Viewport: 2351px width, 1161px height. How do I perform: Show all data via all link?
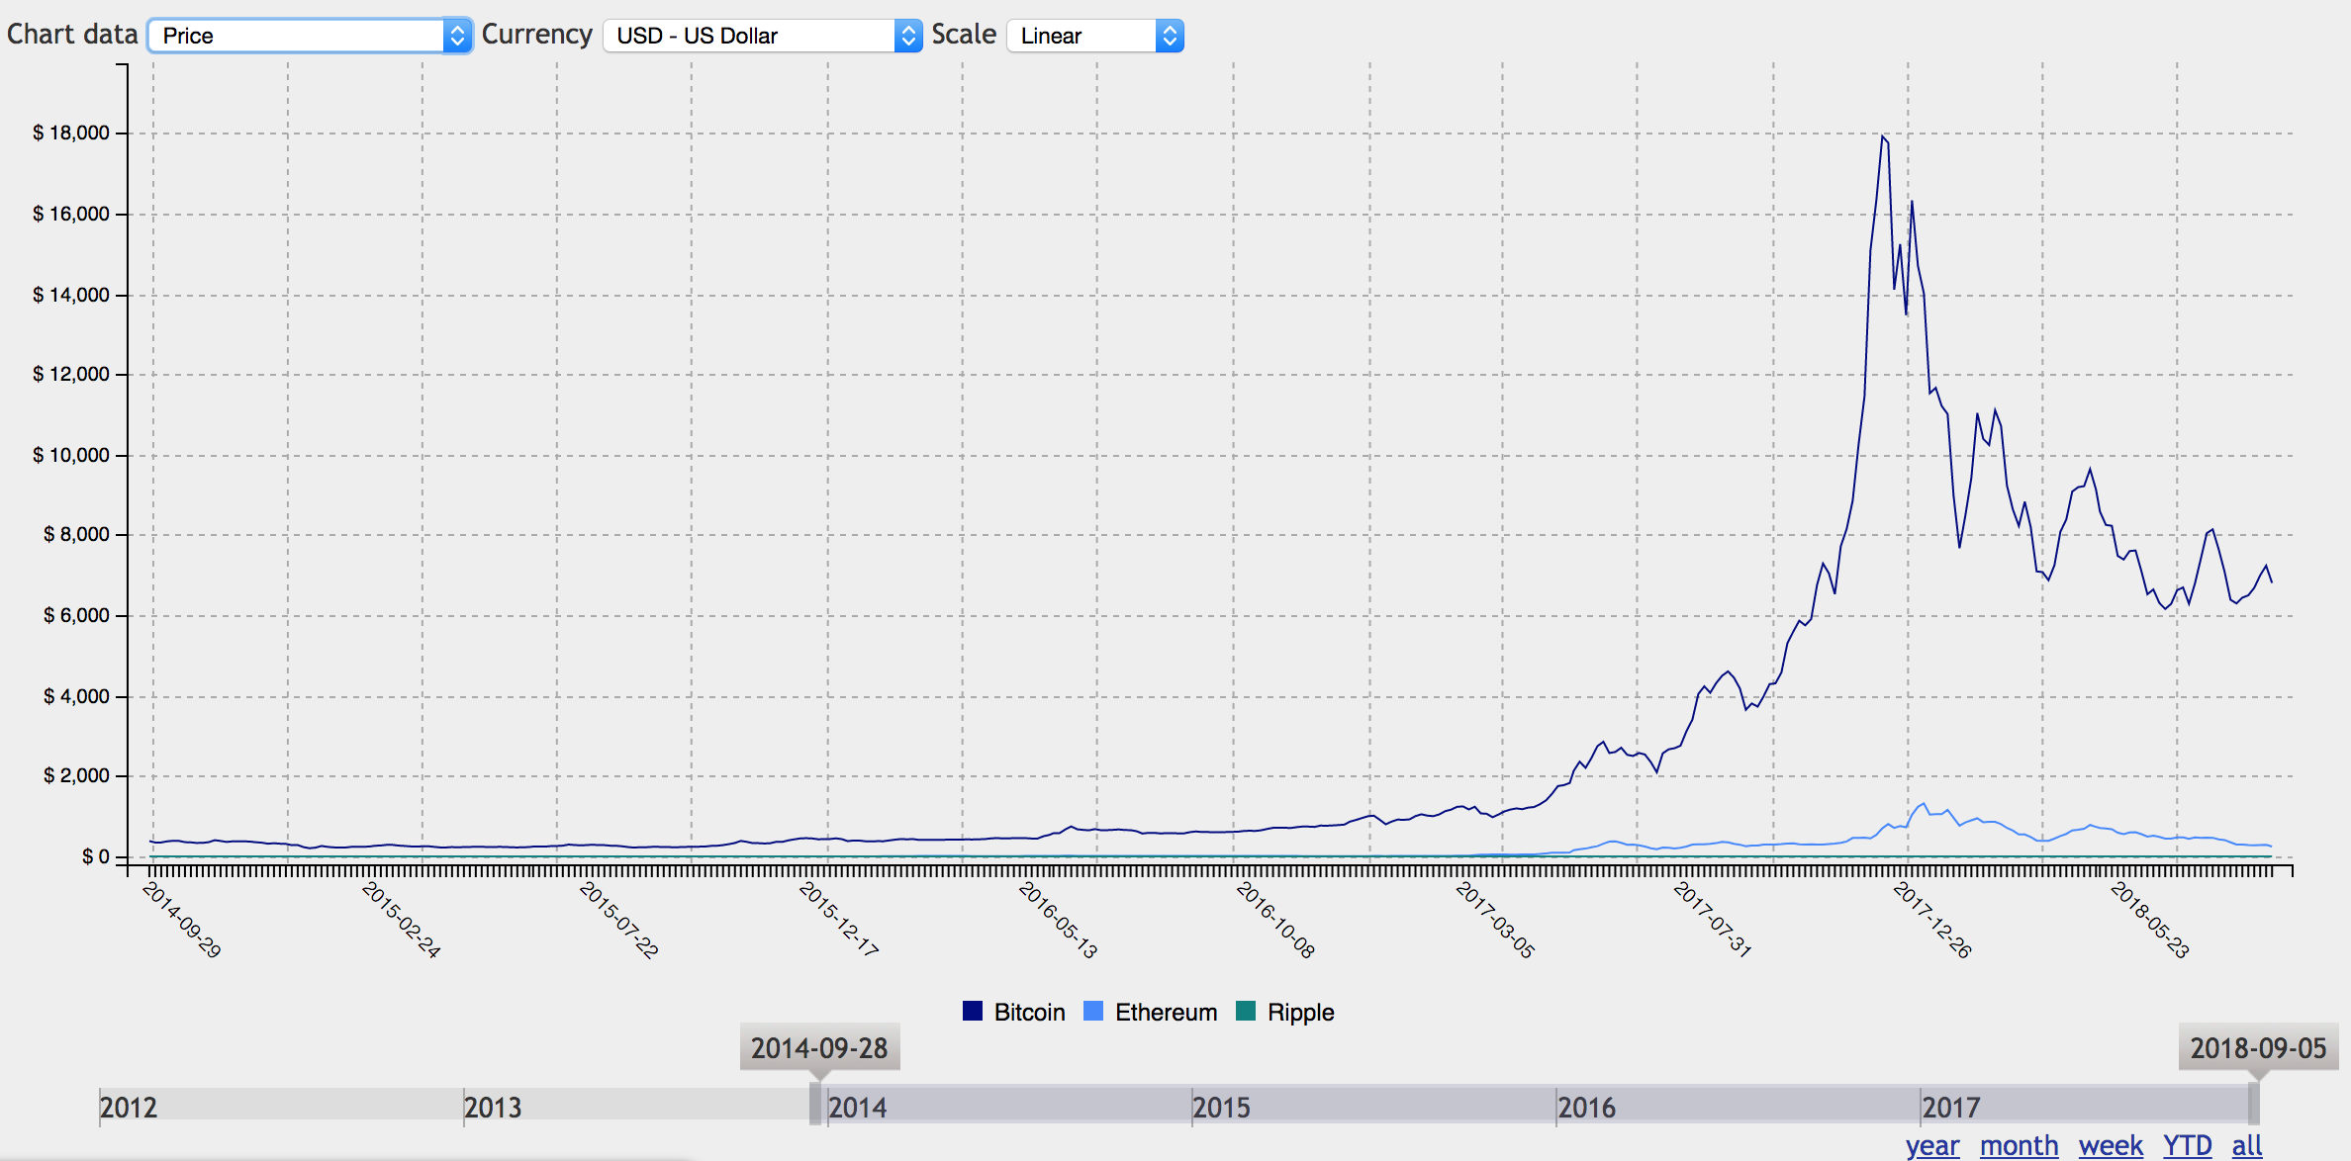(2246, 1145)
